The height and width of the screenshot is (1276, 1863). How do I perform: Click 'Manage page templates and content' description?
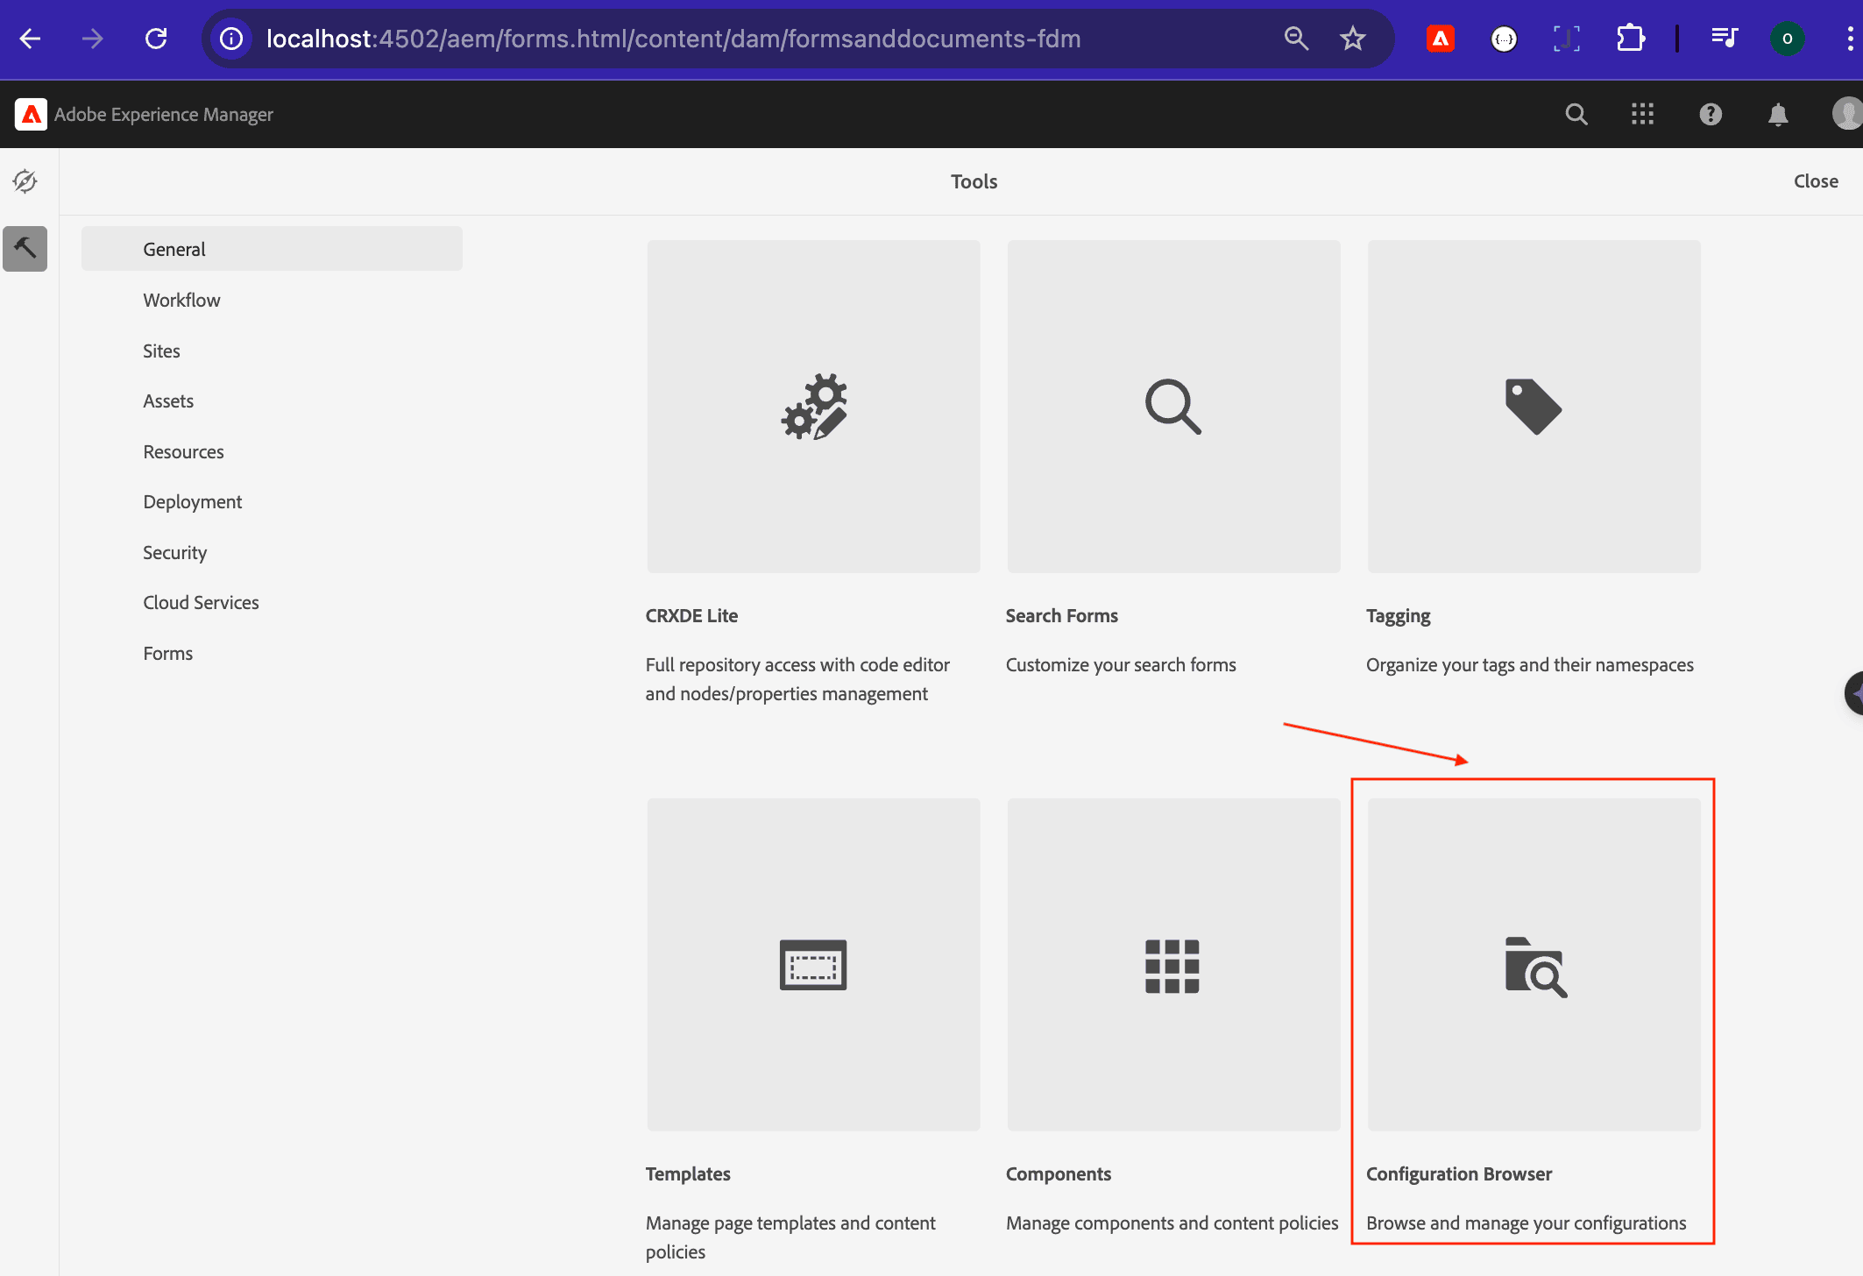click(790, 1223)
